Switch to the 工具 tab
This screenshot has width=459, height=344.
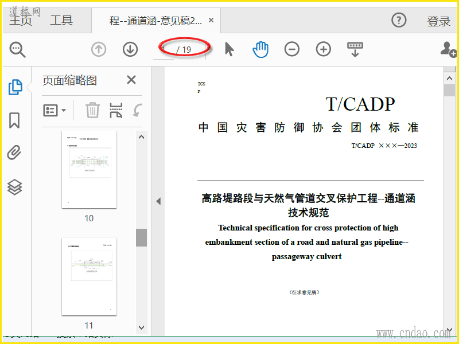(61, 20)
